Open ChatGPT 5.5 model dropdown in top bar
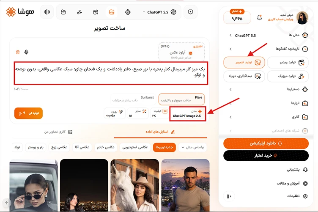The width and height of the screenshot is (318, 212). click(x=159, y=12)
